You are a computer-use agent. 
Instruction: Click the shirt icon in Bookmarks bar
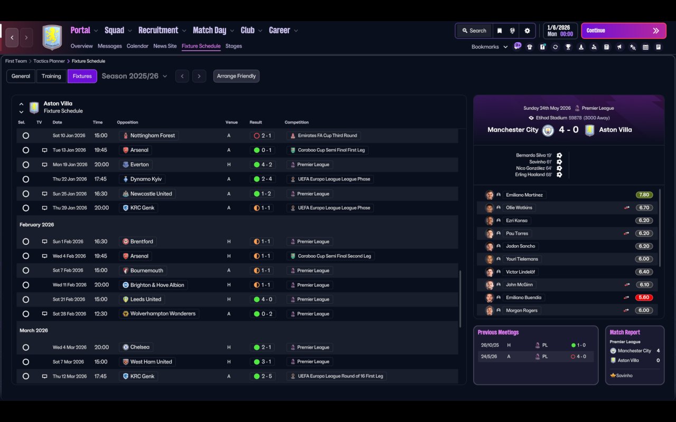[530, 47]
